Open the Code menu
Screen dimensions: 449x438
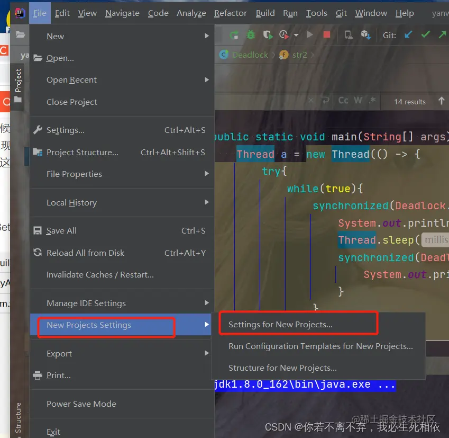[x=158, y=13]
